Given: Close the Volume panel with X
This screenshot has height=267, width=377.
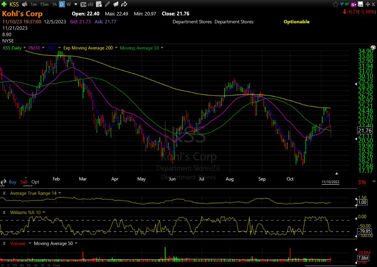Looking at the screenshot, I should 4,243.
